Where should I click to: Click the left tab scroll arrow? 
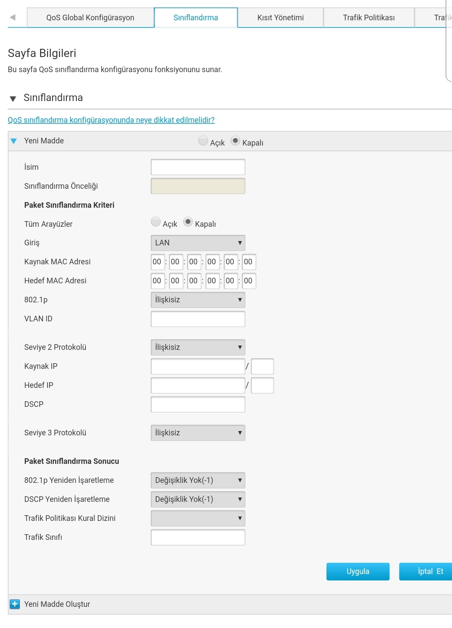click(13, 17)
